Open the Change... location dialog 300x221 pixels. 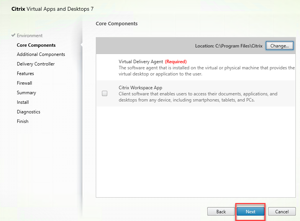(x=280, y=46)
